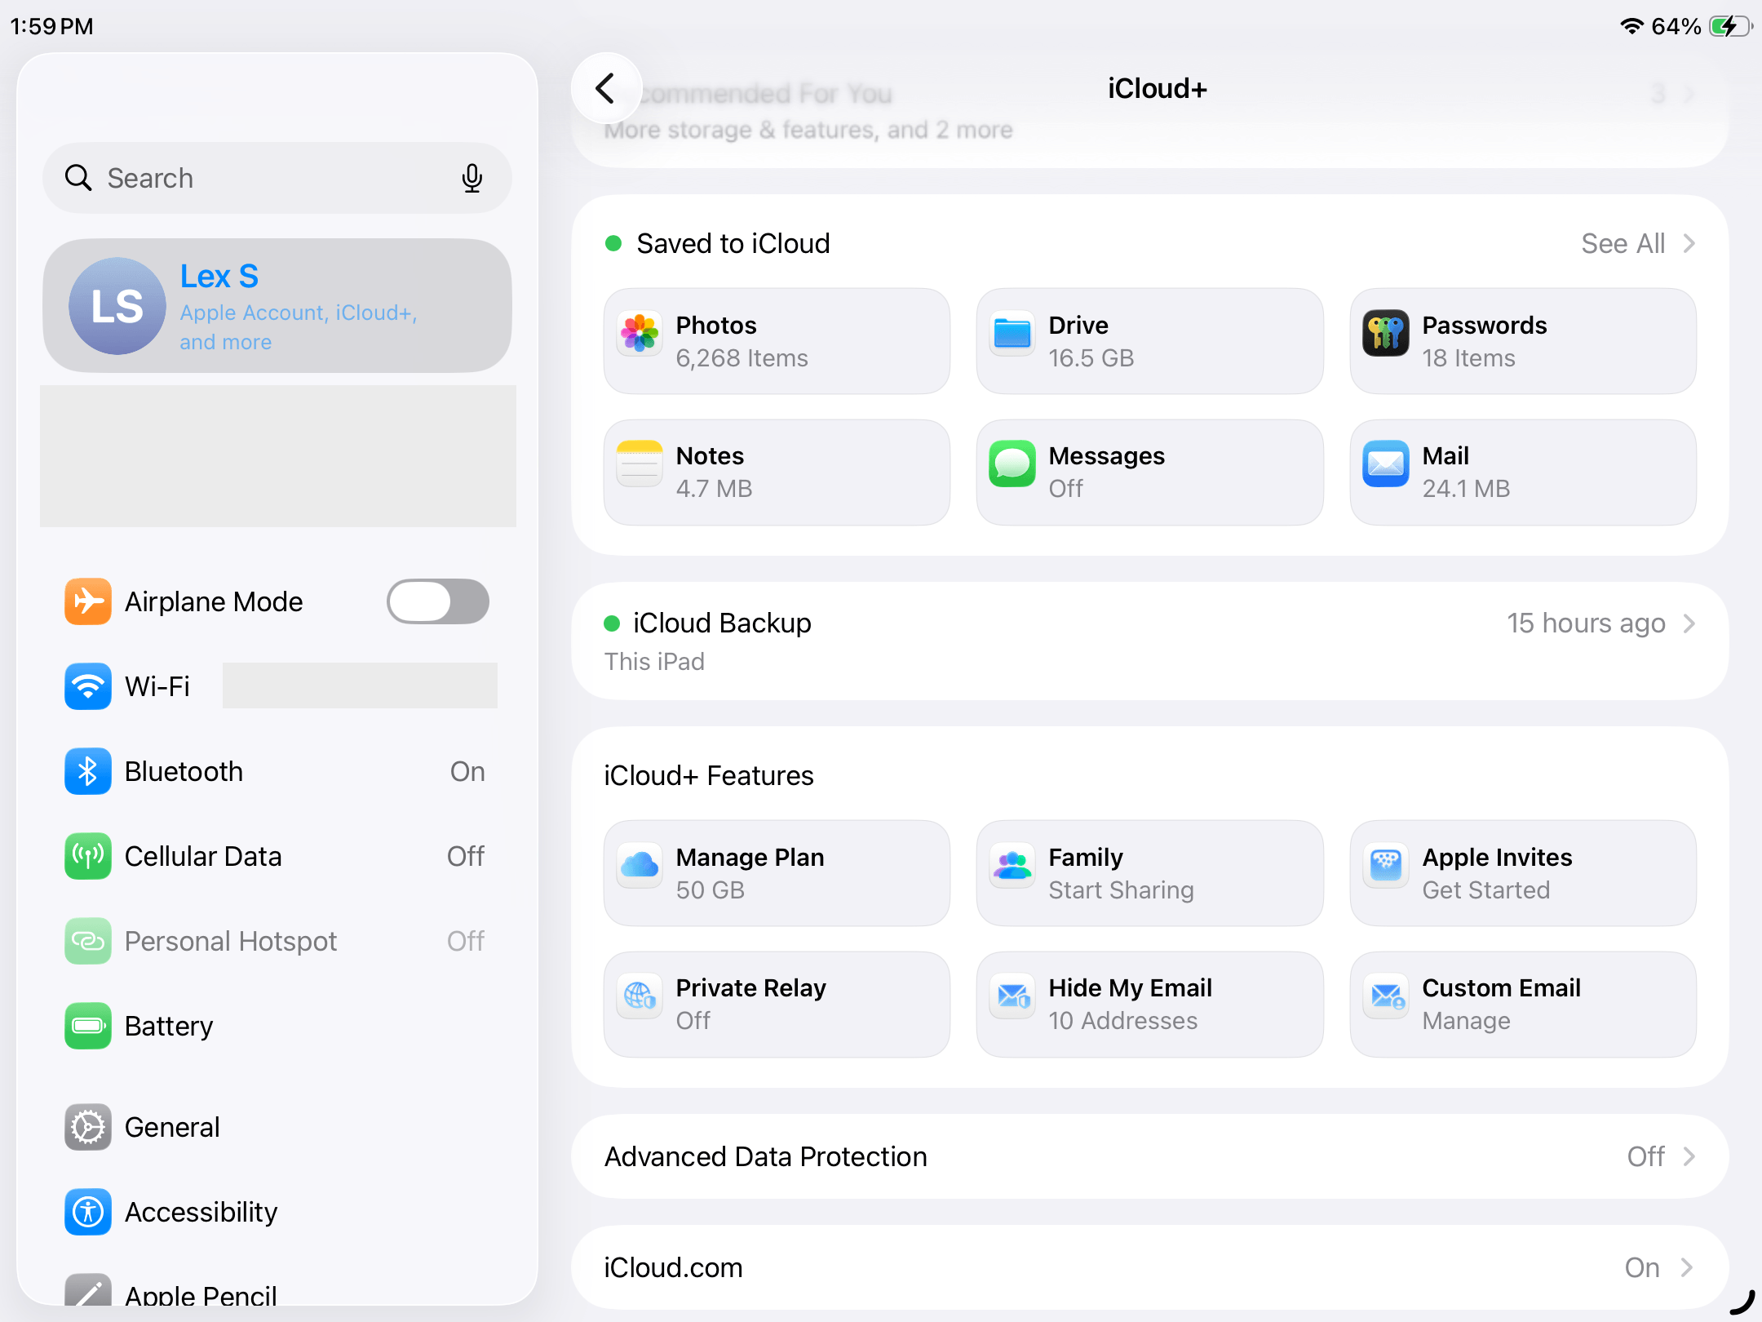1762x1322 pixels.
Task: Open Accessibility settings in sidebar
Action: 277,1212
